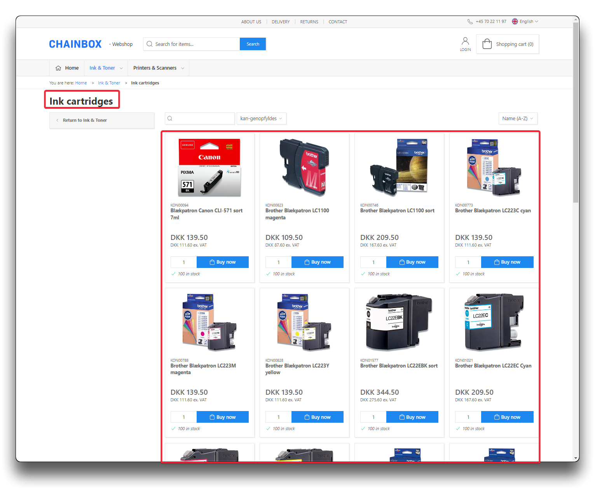Screen dimensions: 595x490
Task: Click the Login user icon
Action: [465, 41]
